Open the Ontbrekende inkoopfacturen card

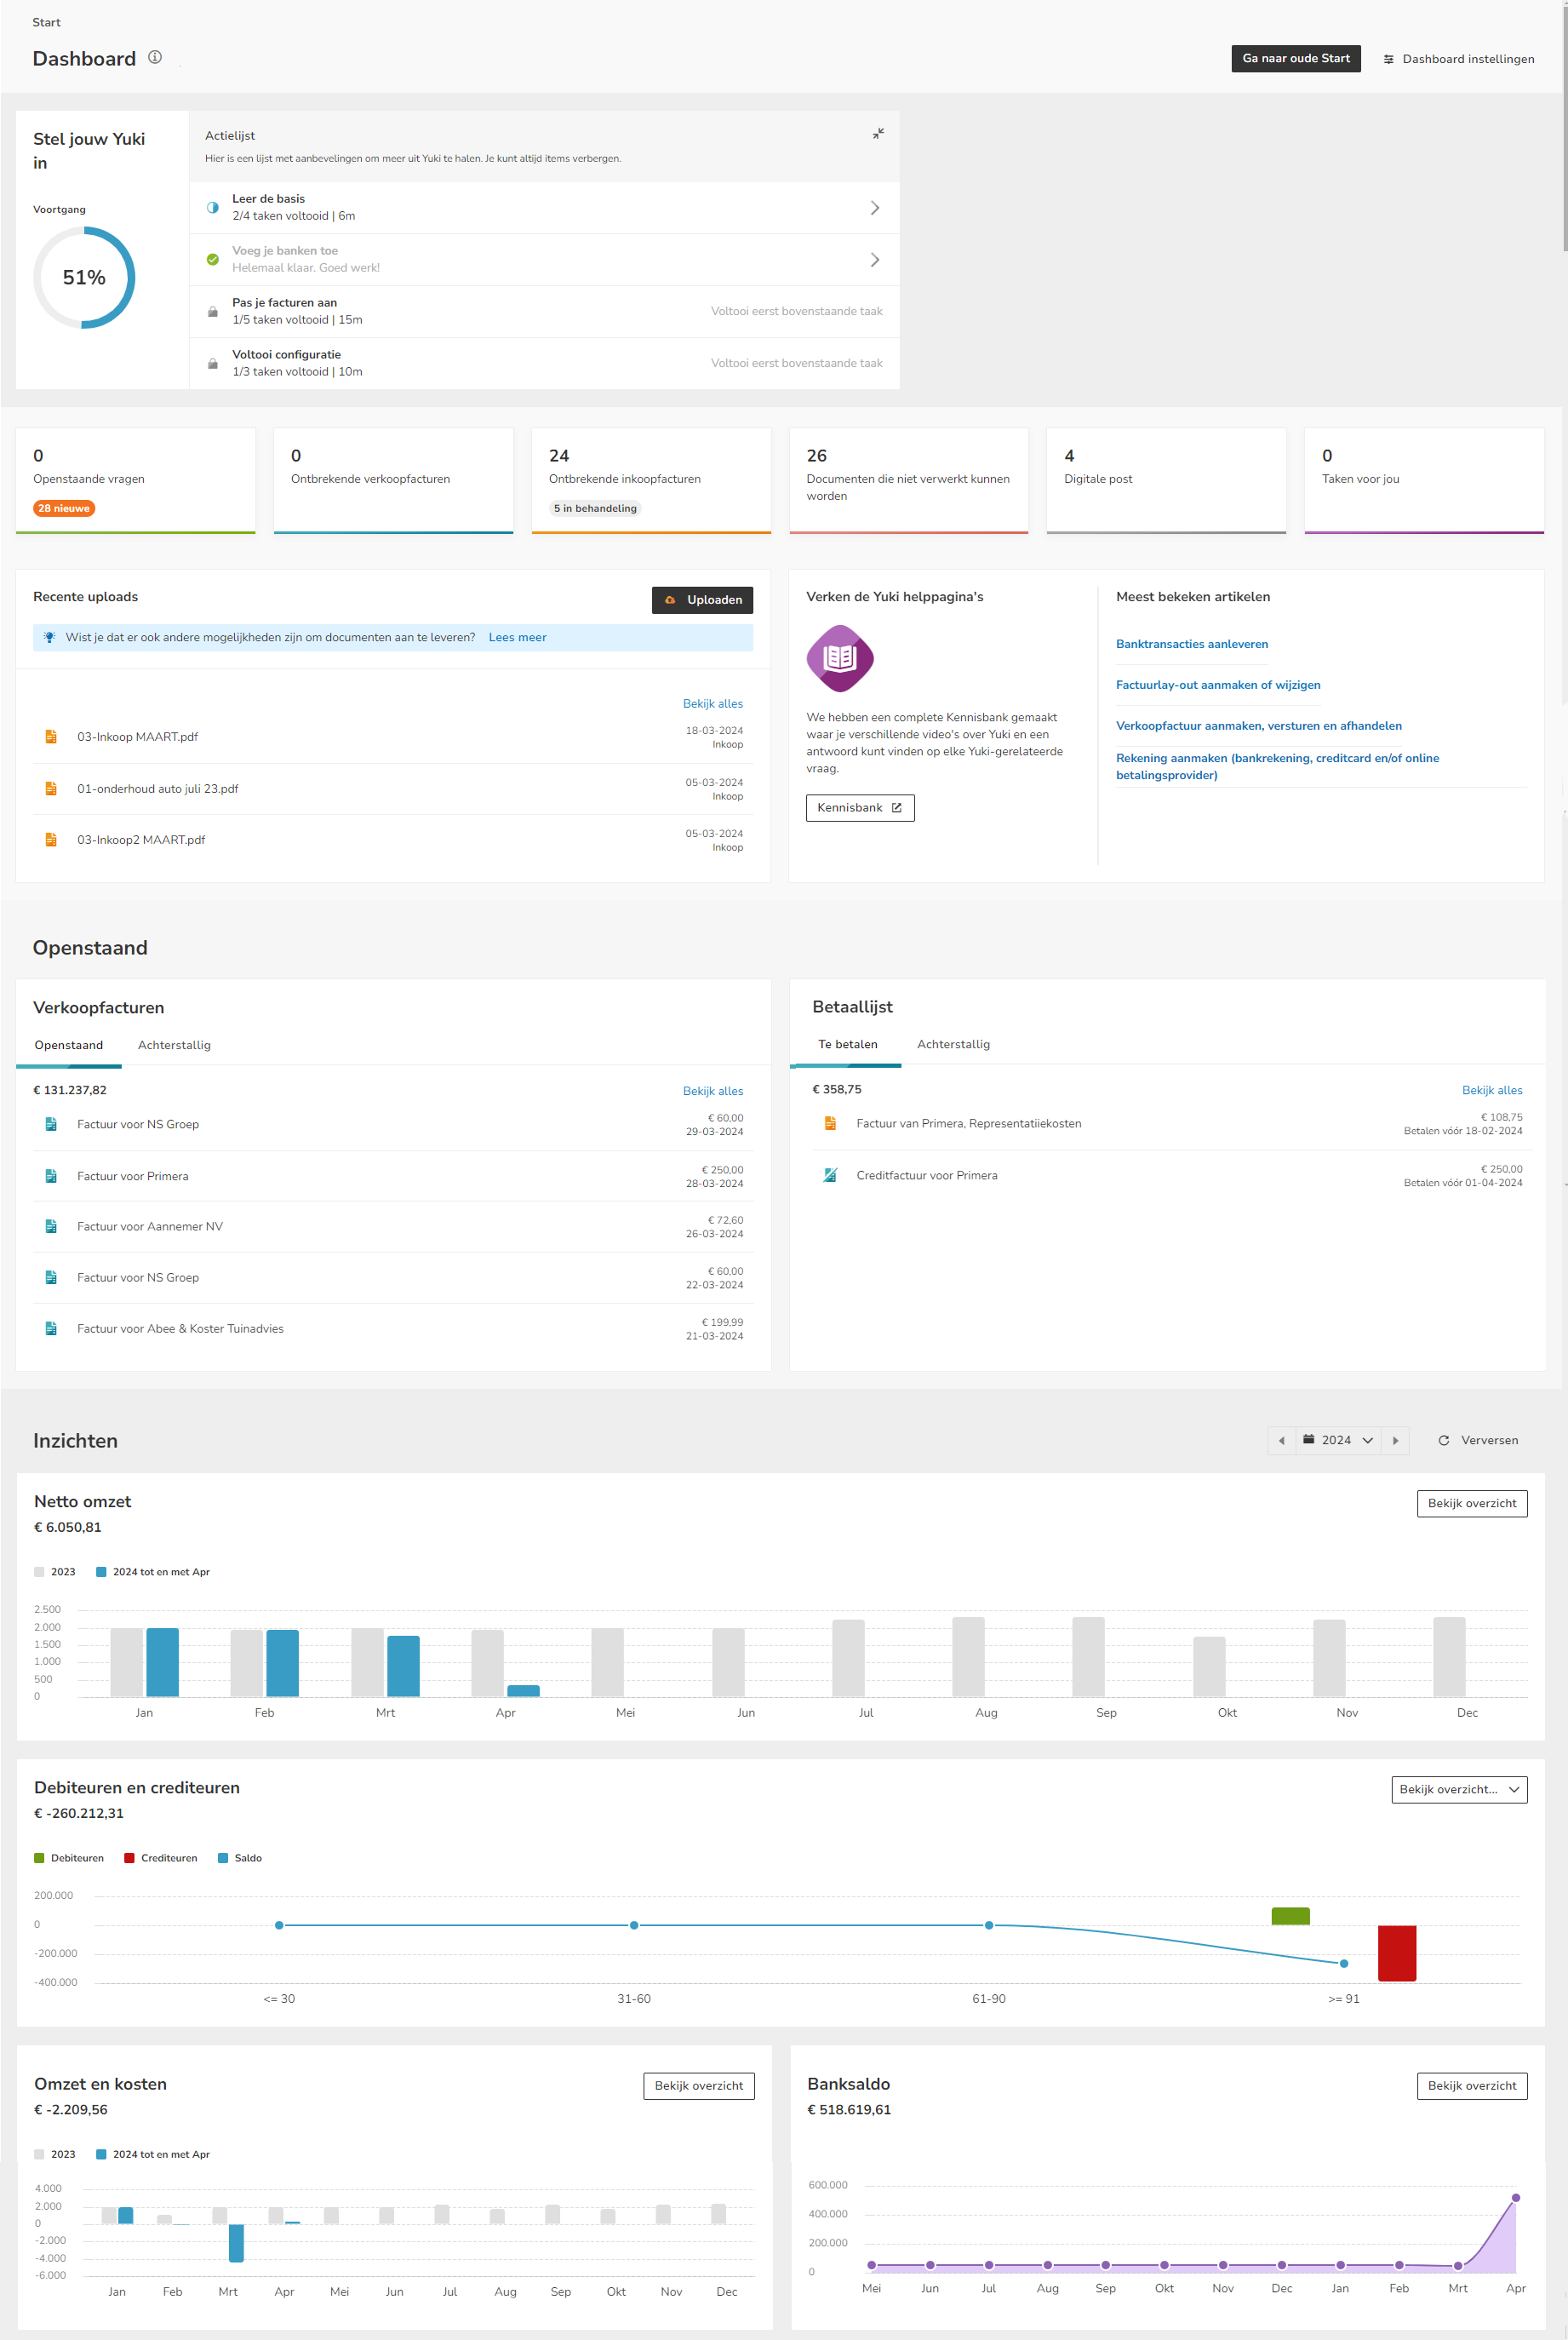point(651,481)
